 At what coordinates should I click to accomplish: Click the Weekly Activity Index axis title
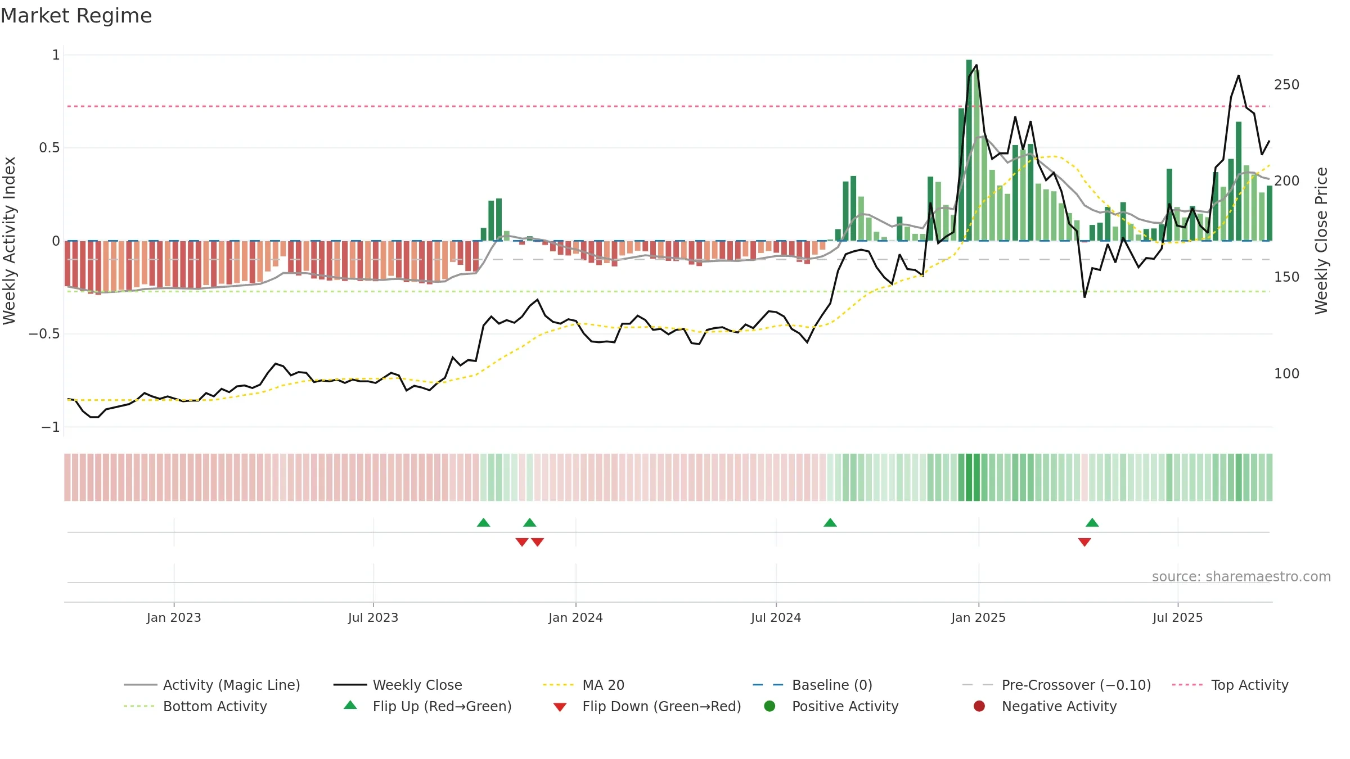(9, 241)
